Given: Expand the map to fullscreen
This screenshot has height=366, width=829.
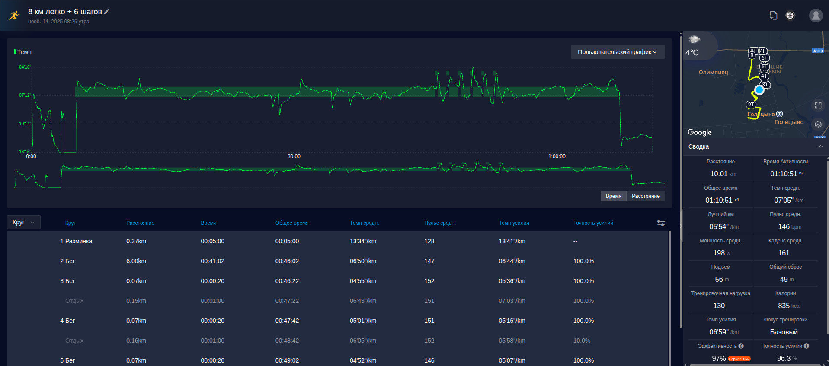Looking at the screenshot, I should pos(818,105).
